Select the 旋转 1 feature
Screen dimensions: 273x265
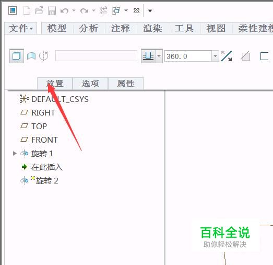pos(42,154)
